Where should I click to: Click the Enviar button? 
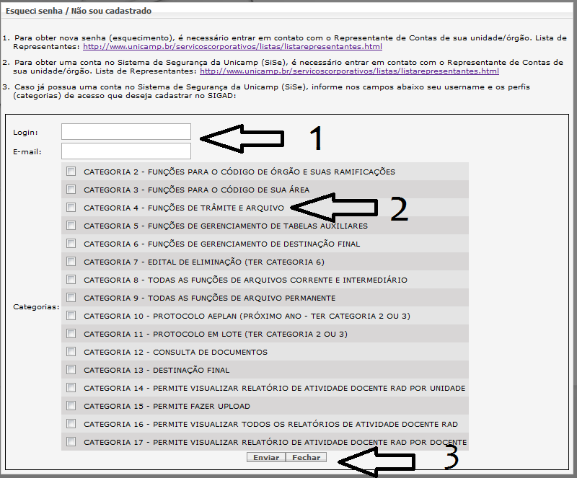[266, 457]
